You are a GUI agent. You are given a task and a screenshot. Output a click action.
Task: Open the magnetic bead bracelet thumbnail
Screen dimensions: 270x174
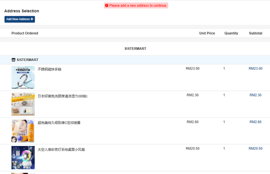point(23,77)
